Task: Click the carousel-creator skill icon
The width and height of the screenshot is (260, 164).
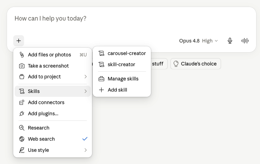Action: coord(101,53)
